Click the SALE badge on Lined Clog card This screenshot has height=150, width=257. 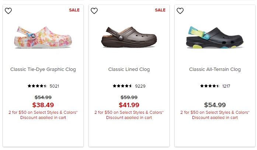coord(160,10)
